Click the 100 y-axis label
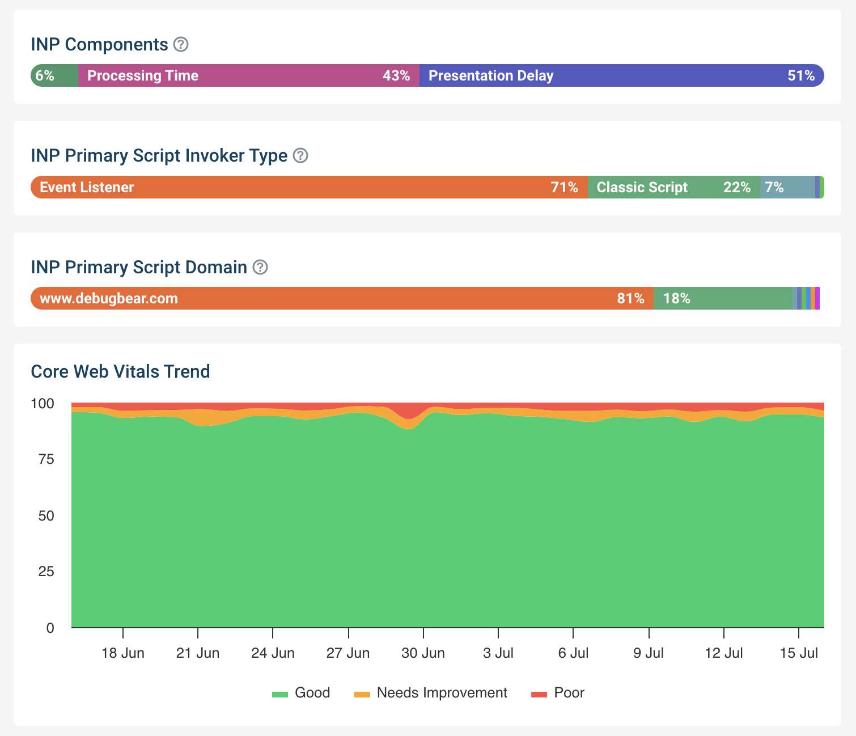The image size is (856, 736). [x=43, y=404]
